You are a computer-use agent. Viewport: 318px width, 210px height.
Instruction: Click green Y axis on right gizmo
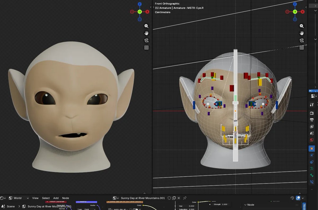[295, 12]
